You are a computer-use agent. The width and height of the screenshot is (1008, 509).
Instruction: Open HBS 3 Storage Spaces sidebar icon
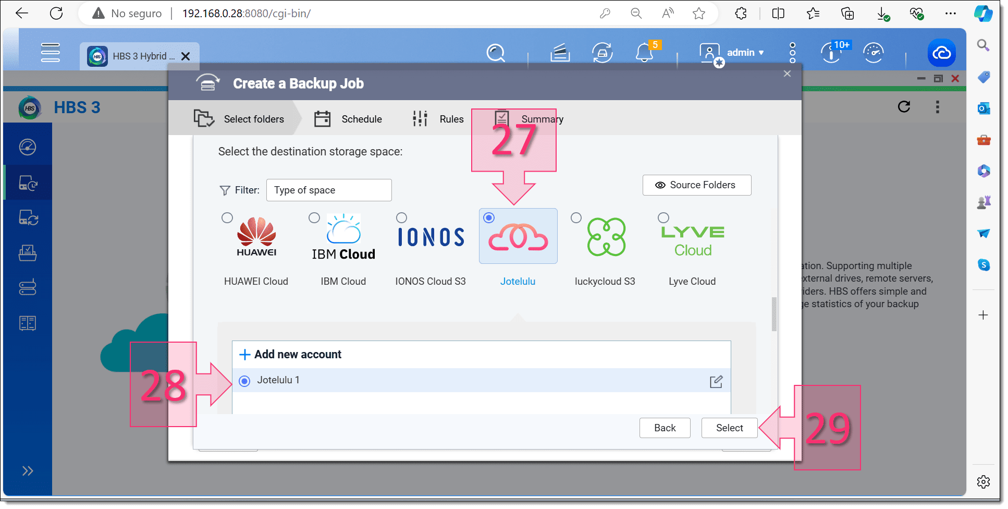pyautogui.click(x=28, y=287)
